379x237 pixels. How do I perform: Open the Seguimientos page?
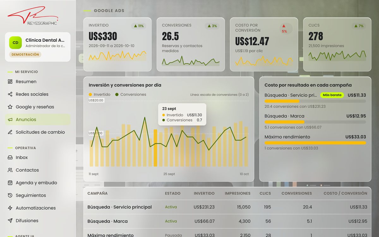click(x=38, y=195)
